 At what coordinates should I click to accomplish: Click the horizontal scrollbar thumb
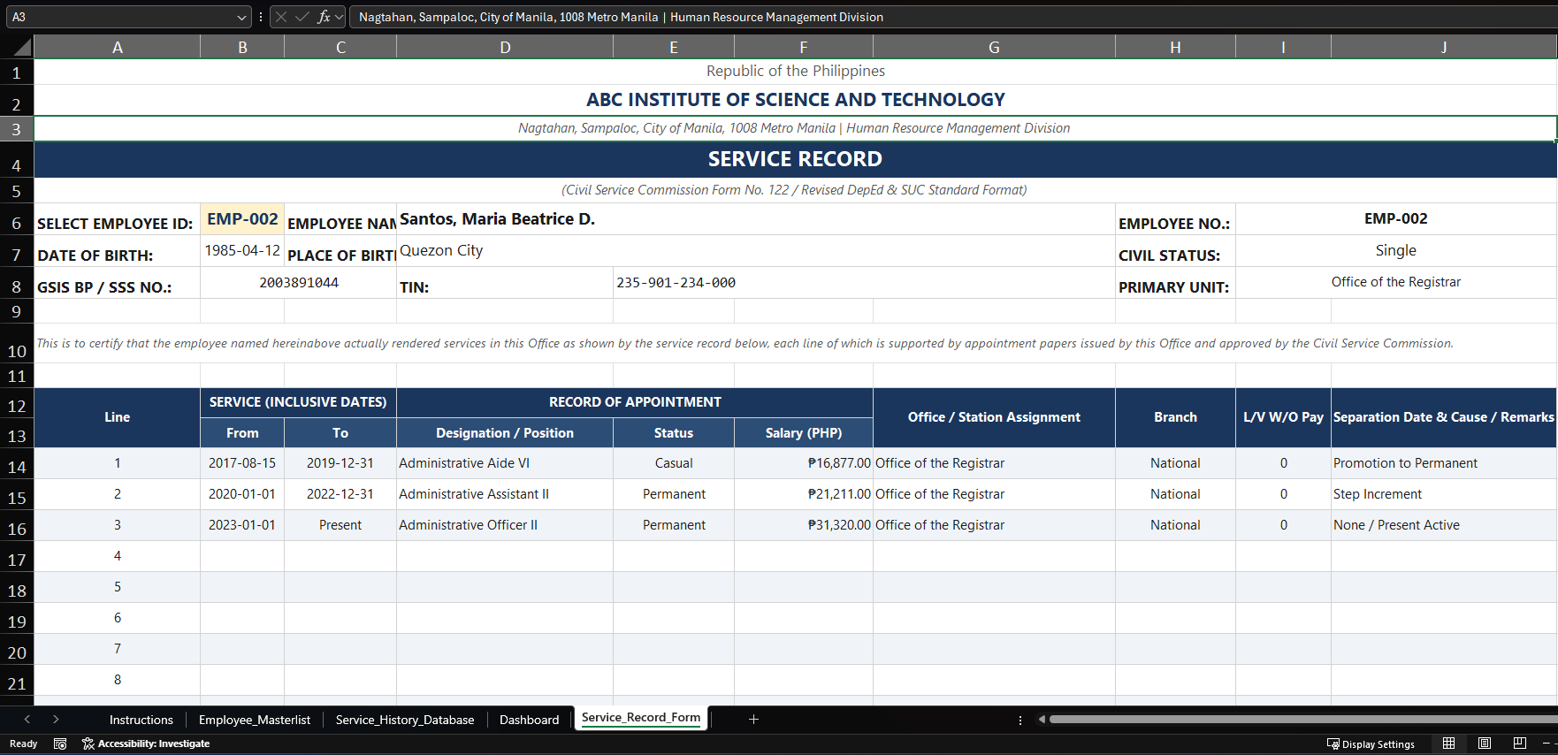[1303, 720]
